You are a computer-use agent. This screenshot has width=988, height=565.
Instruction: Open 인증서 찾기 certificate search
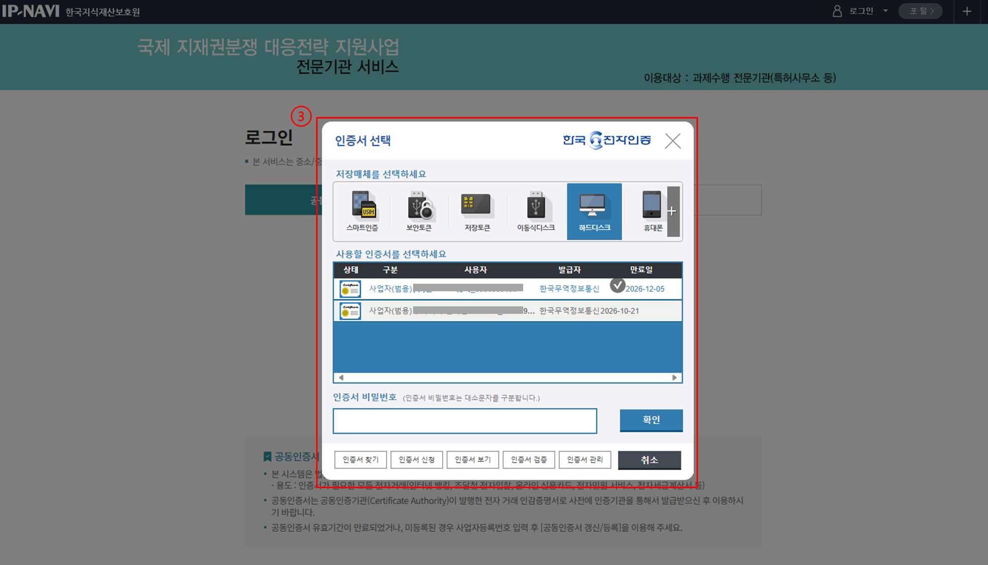(360, 460)
